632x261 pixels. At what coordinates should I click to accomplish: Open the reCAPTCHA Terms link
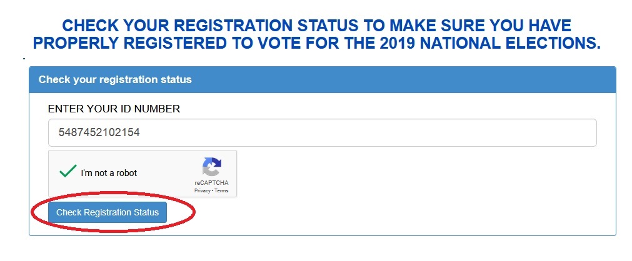(222, 190)
